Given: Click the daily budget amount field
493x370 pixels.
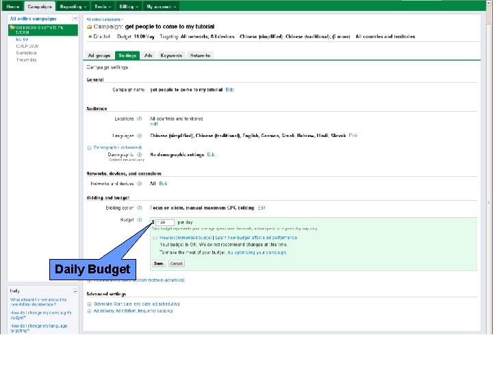Looking at the screenshot, I should (165, 223).
